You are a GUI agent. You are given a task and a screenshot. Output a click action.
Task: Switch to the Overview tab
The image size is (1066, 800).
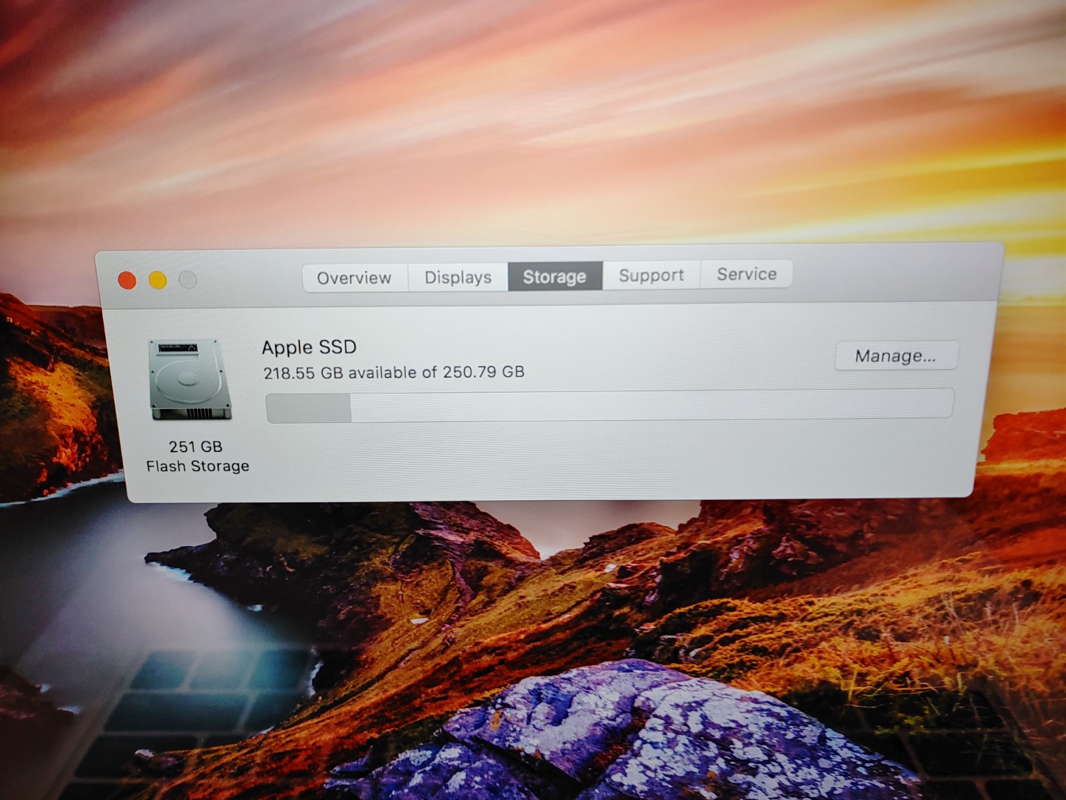(x=354, y=278)
